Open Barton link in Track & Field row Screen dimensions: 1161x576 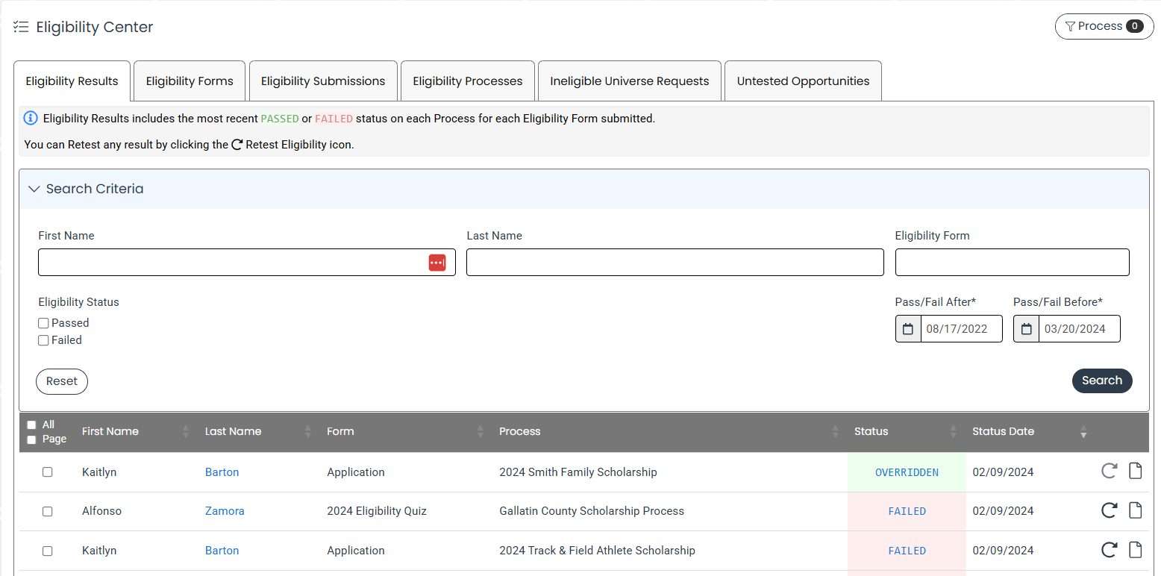pyautogui.click(x=222, y=551)
